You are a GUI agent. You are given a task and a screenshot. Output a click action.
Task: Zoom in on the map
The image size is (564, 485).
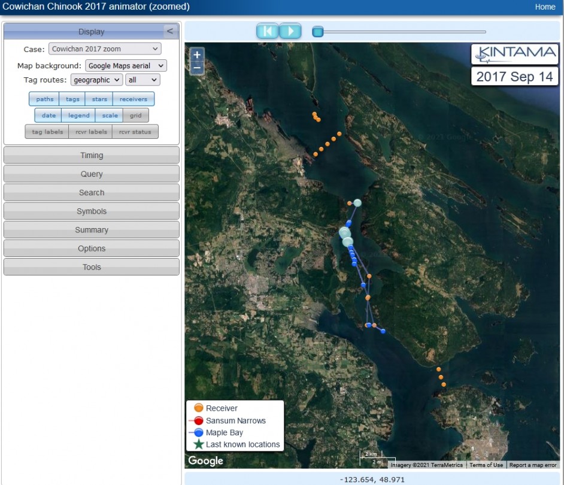coord(197,54)
